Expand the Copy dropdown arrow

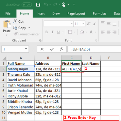point(29,28)
